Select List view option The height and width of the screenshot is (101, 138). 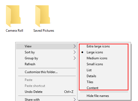(x=89, y=70)
